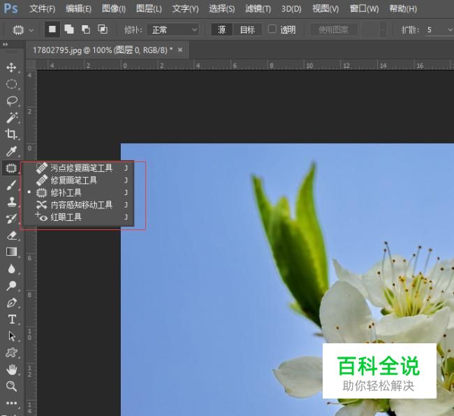The image size is (454, 416).
Task: Click the 使用图案 button
Action: click(334, 29)
